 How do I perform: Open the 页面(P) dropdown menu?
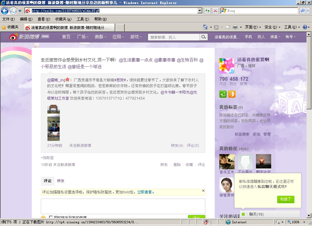251,27
